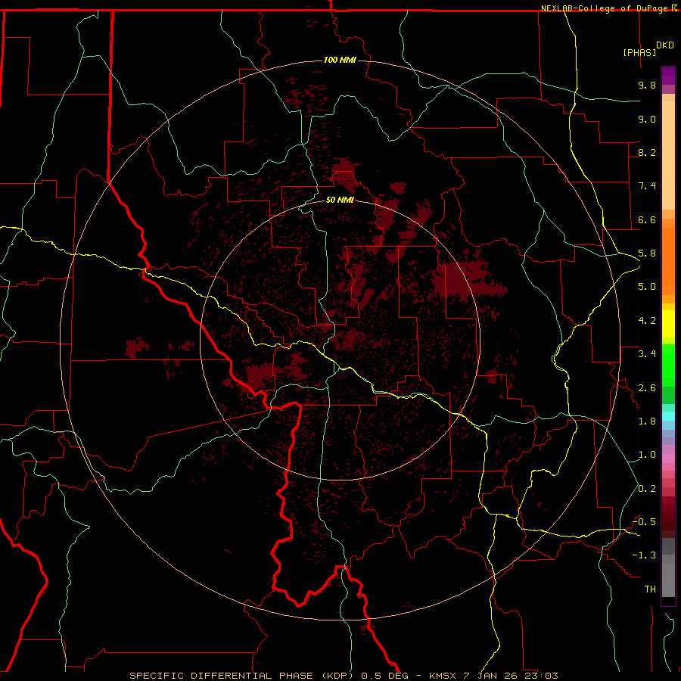
Task: Click the 1.8 scale value
Action: click(x=647, y=421)
